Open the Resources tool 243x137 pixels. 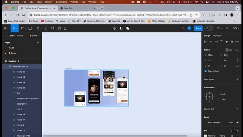click(x=52, y=28)
